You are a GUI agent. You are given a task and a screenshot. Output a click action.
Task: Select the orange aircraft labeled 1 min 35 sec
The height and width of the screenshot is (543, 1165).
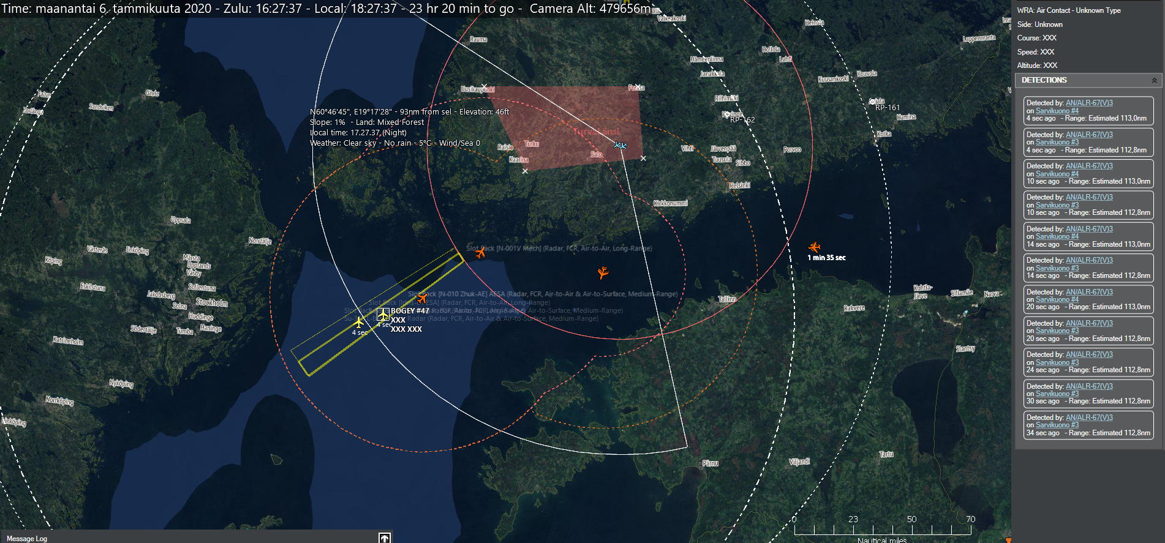pyautogui.click(x=814, y=247)
